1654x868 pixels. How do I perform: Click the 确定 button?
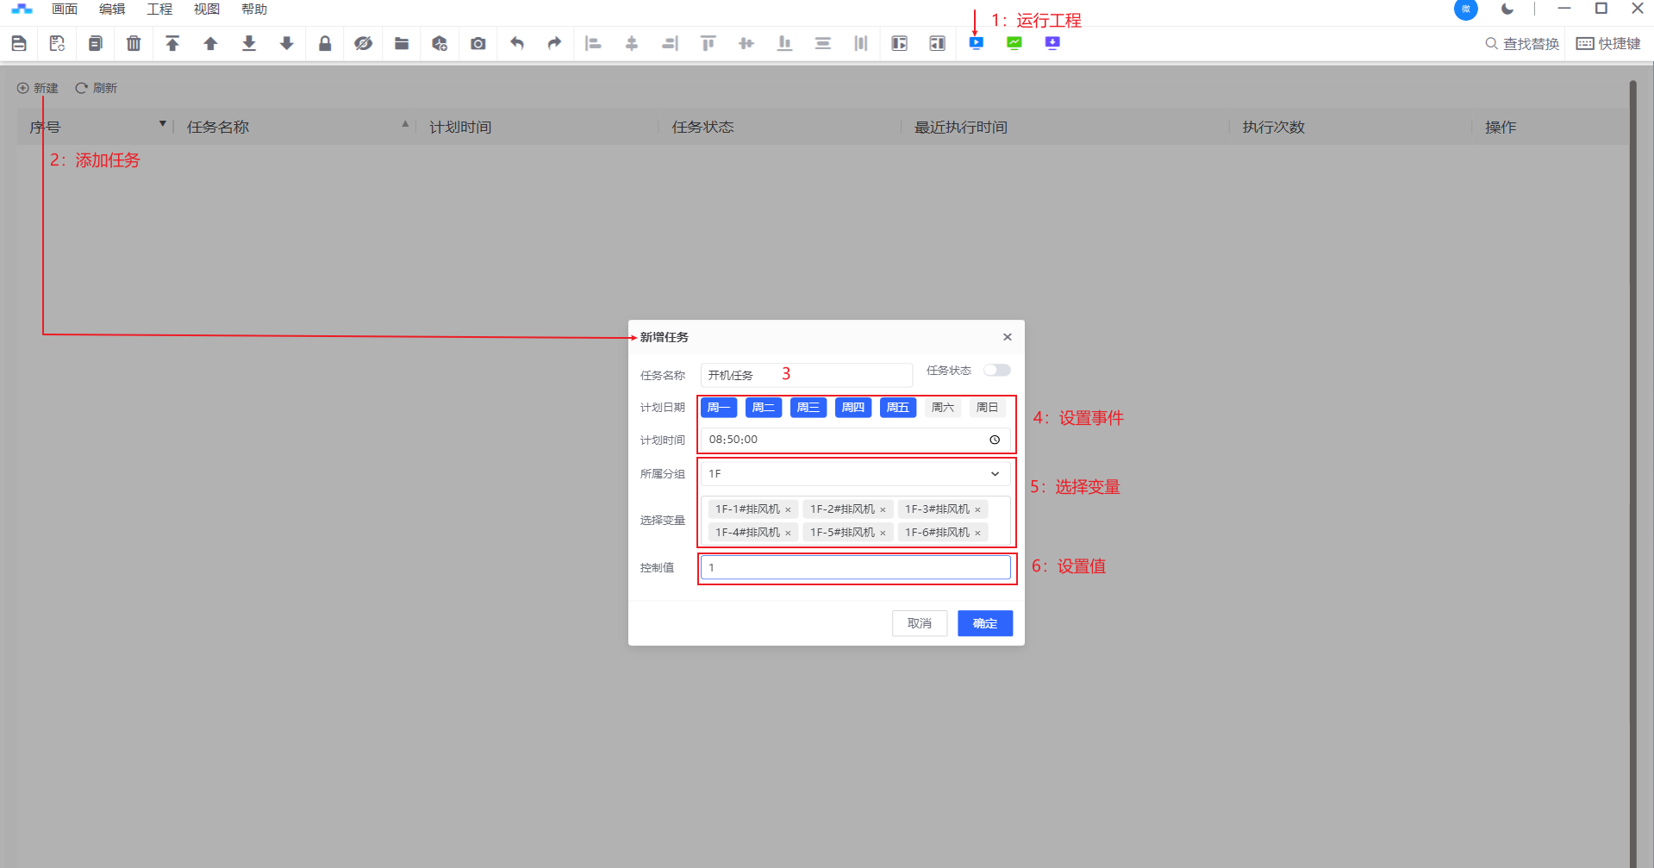[x=984, y=623]
